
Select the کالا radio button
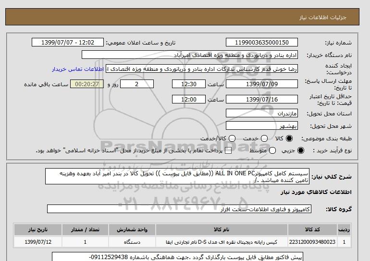click(289, 138)
